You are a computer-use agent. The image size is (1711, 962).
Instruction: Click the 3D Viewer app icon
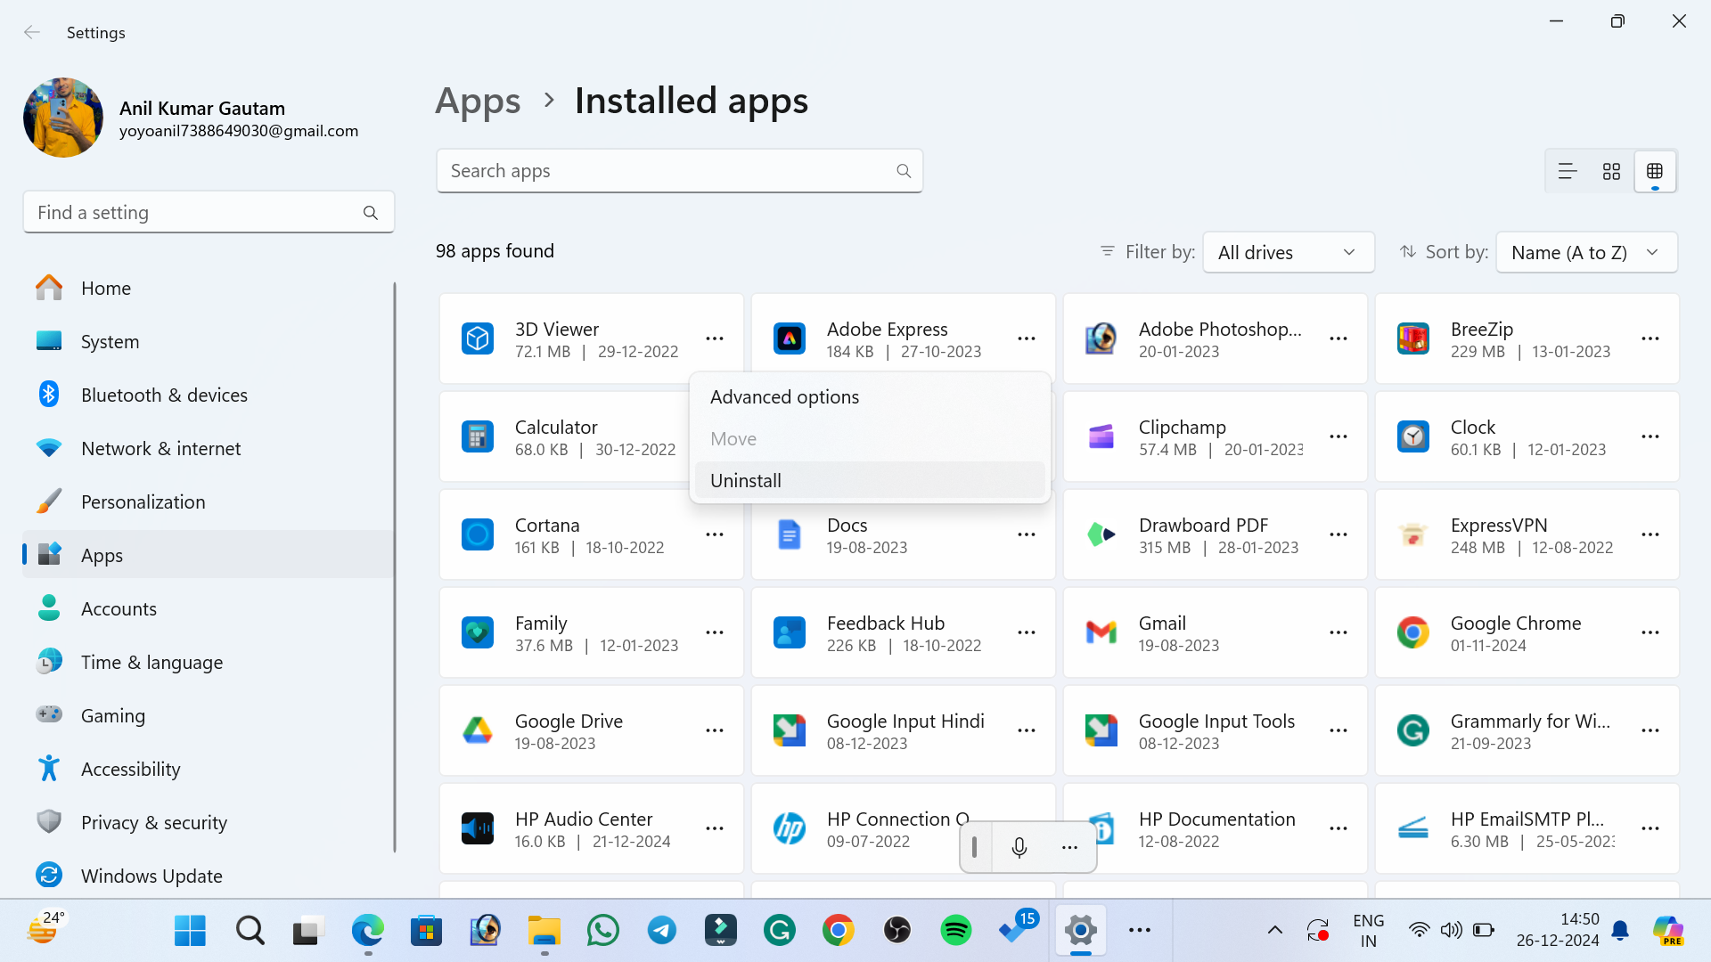[x=478, y=338]
